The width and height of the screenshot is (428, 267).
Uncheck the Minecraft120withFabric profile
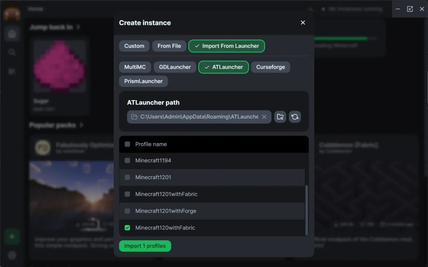(127, 227)
